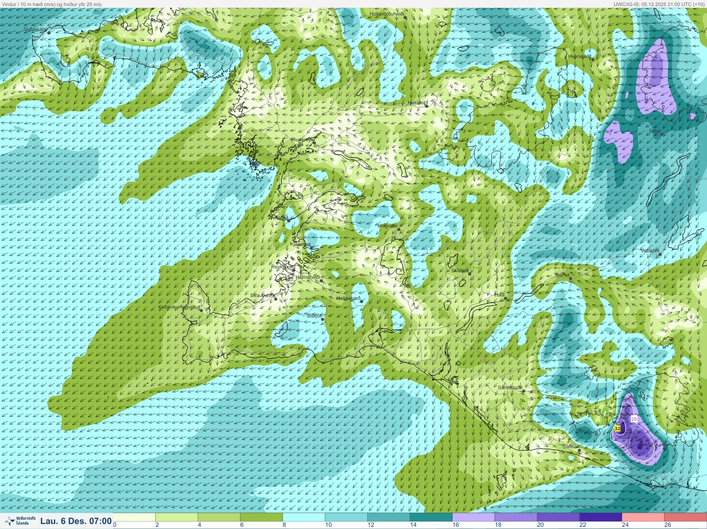Click the Bláfjöll station label

coord(314,315)
